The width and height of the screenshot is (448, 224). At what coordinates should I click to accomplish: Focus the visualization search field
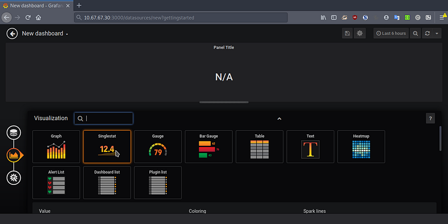(x=104, y=118)
